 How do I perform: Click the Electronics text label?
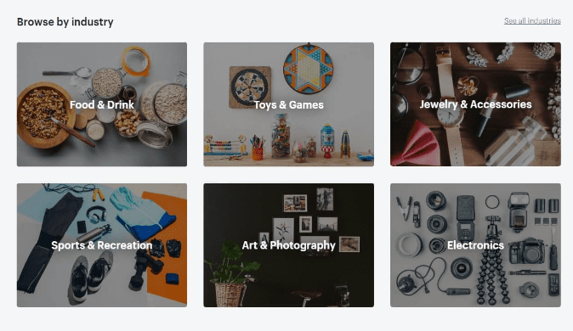point(475,245)
